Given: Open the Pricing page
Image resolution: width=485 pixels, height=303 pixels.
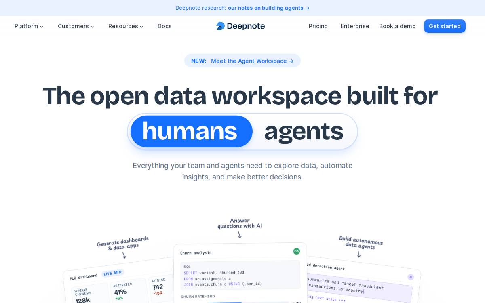Looking at the screenshot, I should pyautogui.click(x=318, y=26).
